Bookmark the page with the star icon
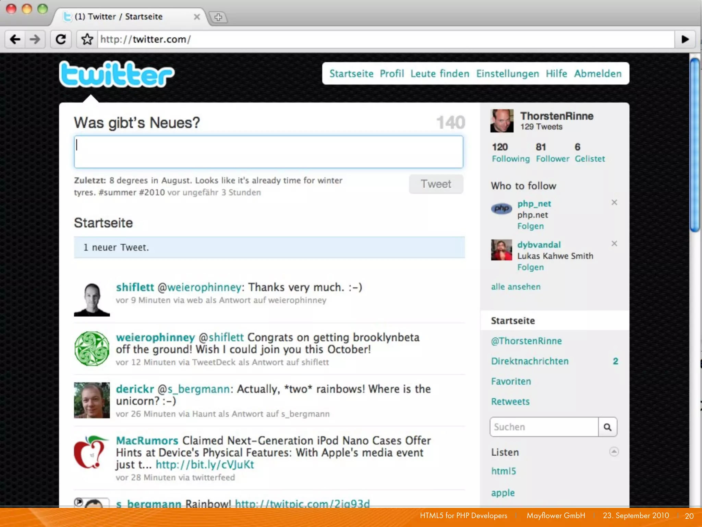 coord(87,39)
